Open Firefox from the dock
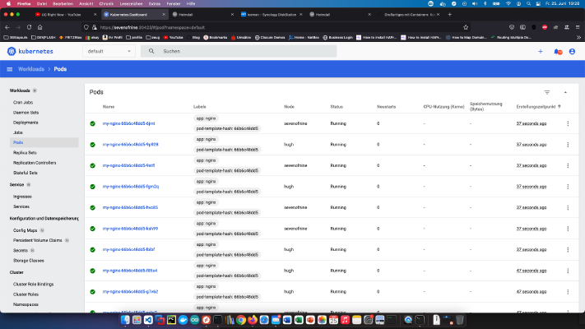 point(253,320)
